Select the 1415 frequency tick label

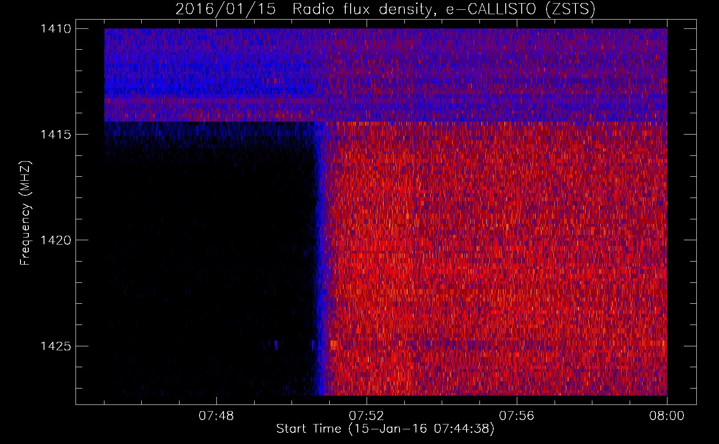56,135
